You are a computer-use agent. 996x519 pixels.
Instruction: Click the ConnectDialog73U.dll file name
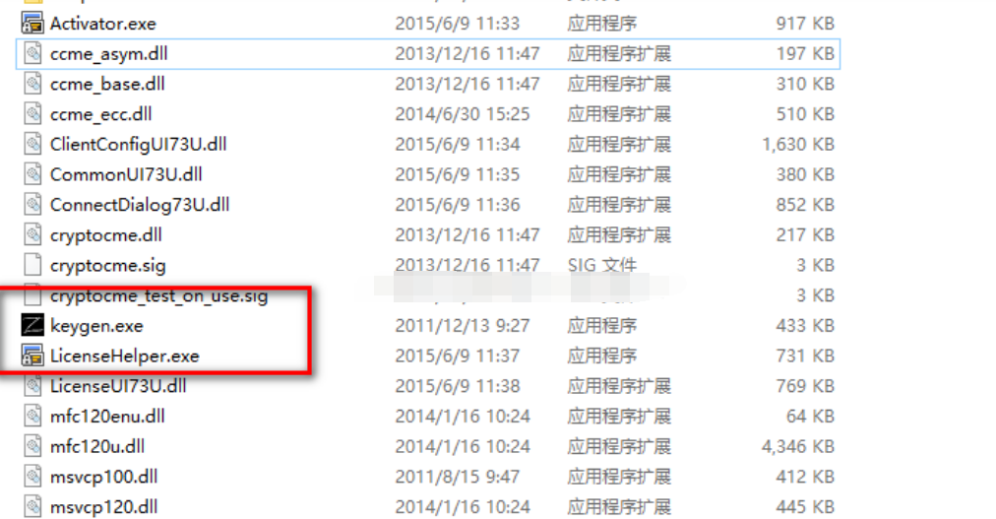click(140, 205)
